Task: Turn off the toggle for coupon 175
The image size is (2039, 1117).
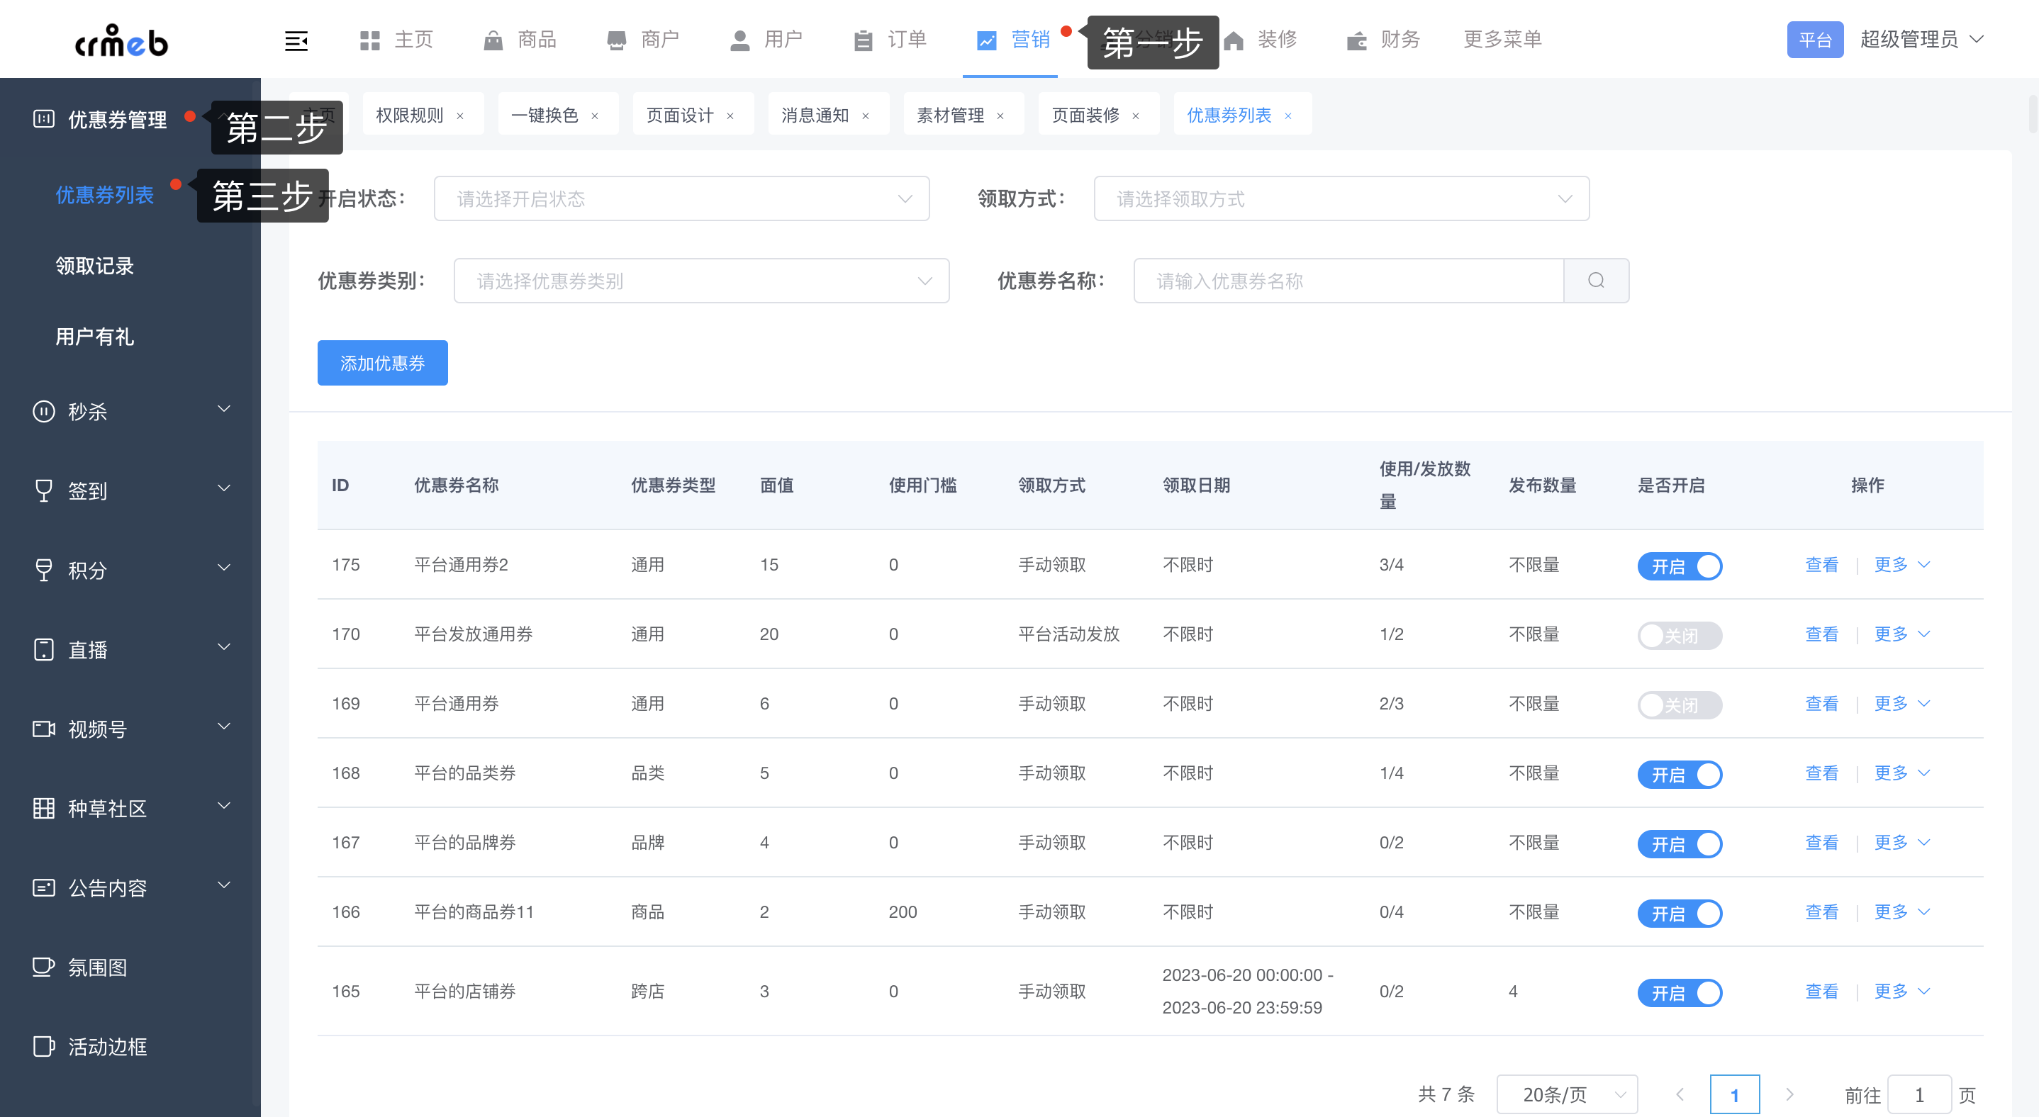Action: pos(1679,566)
